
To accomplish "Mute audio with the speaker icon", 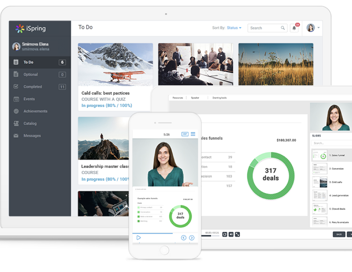I will 231,234.
